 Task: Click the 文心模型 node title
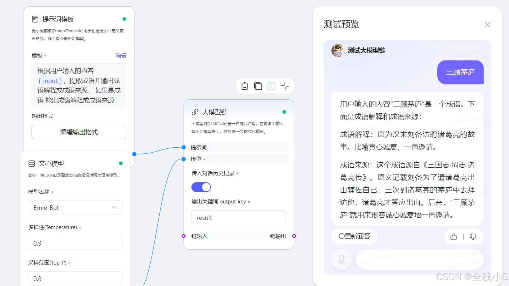51,163
